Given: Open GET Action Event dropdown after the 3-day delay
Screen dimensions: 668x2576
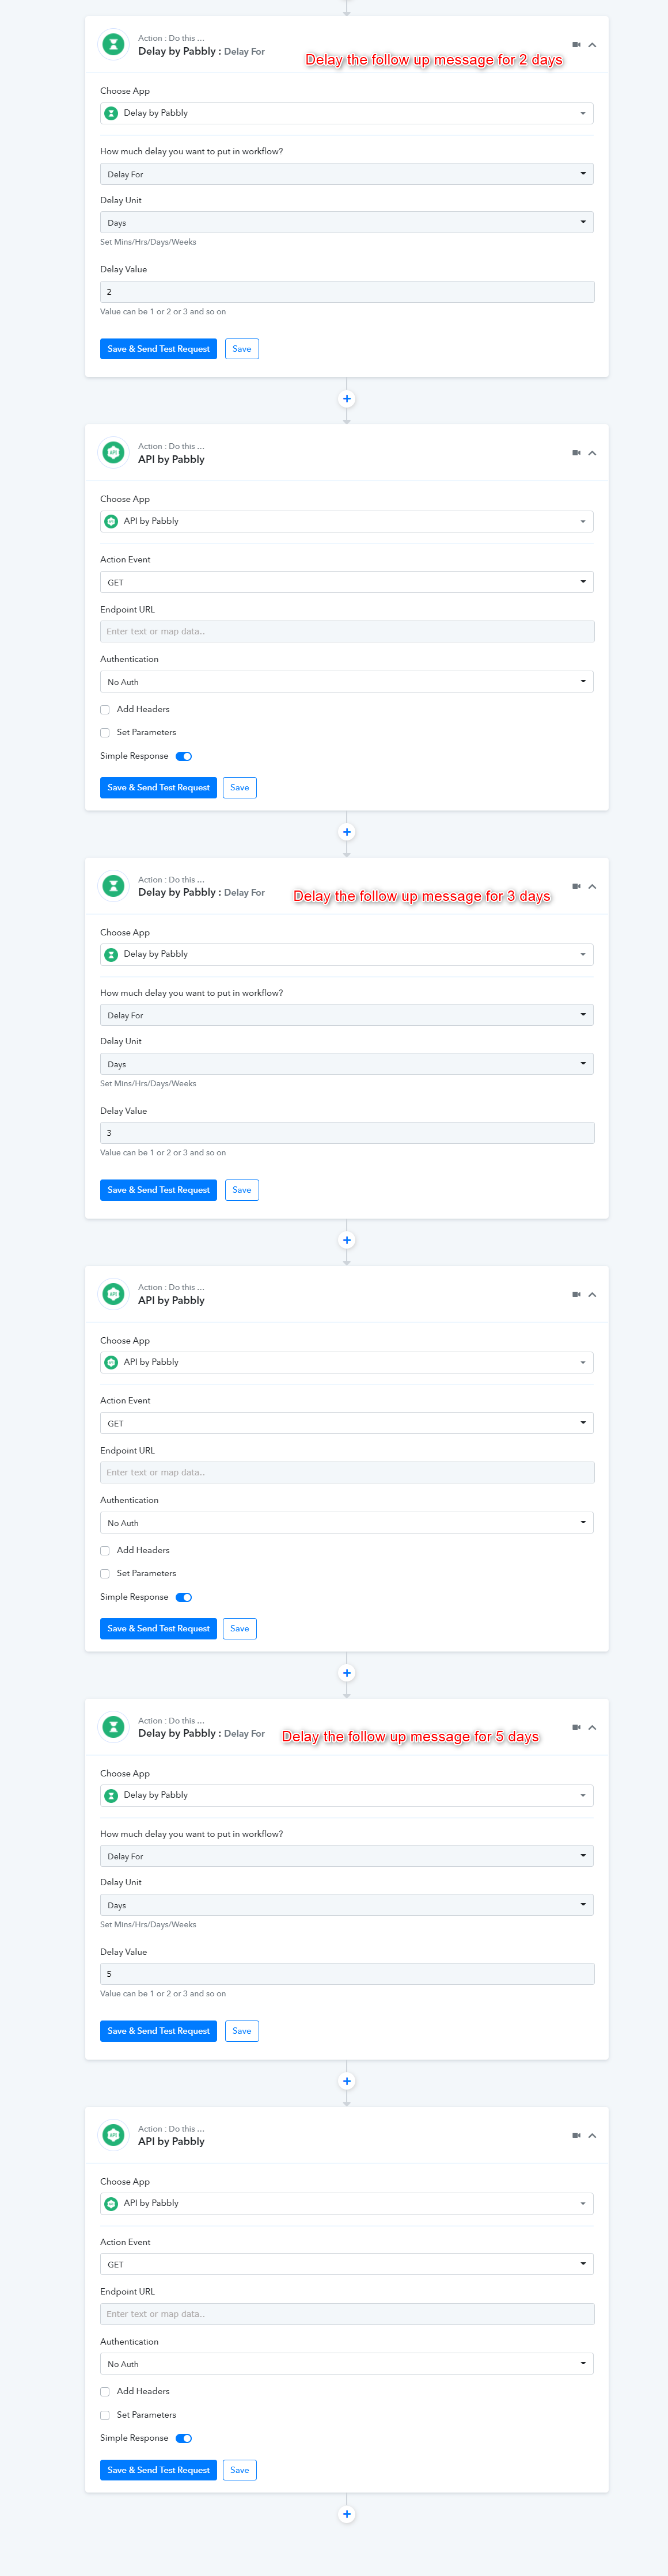Looking at the screenshot, I should click(347, 1423).
